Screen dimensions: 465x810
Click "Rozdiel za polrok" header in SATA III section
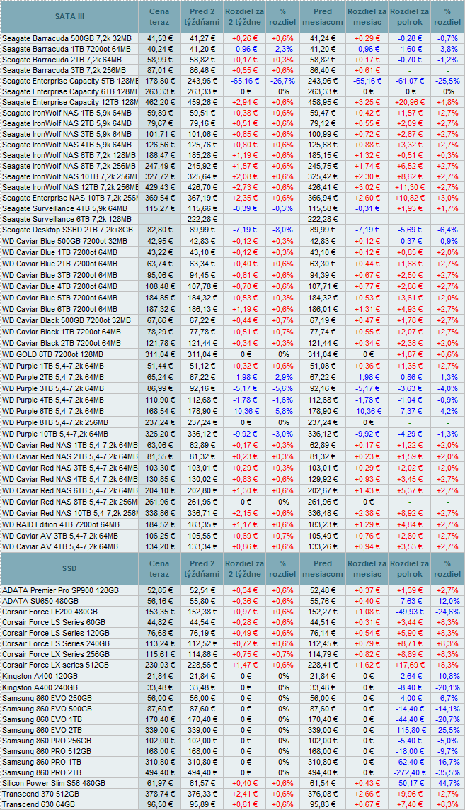pos(409,16)
